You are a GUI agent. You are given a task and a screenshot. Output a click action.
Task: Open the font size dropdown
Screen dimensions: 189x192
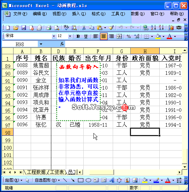(x=70, y=36)
